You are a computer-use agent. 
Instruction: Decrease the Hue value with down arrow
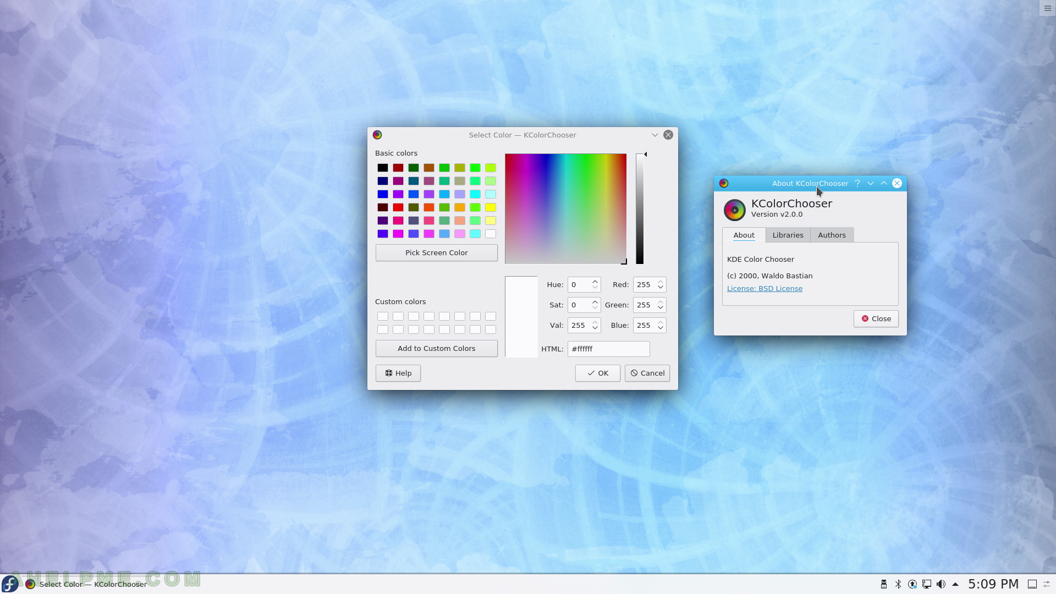tap(595, 288)
